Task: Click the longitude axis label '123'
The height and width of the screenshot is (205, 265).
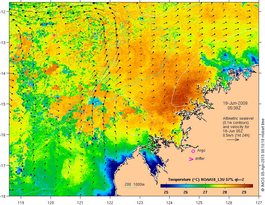Action: point(140,203)
